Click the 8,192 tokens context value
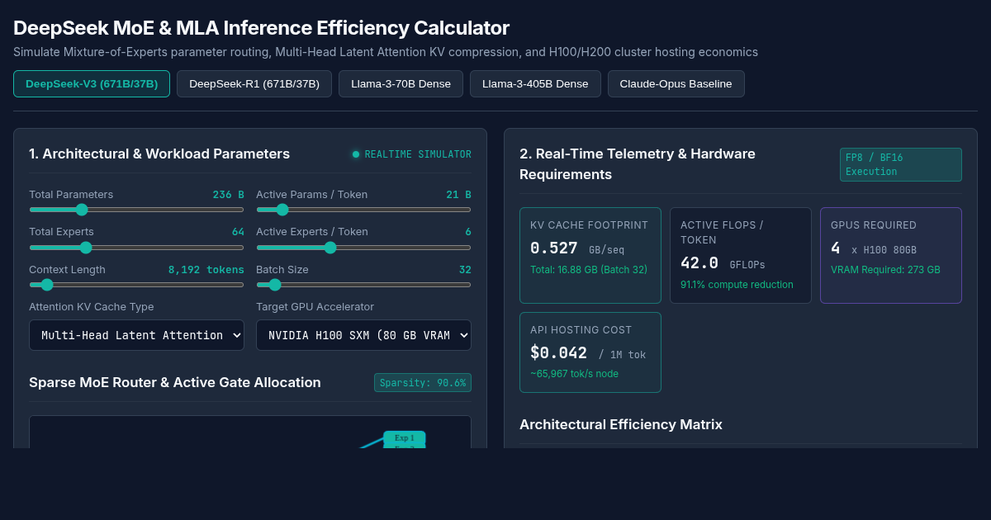Screen dimensions: 991x520 tap(206, 270)
